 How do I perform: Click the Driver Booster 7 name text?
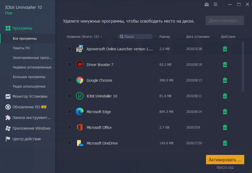(100, 65)
